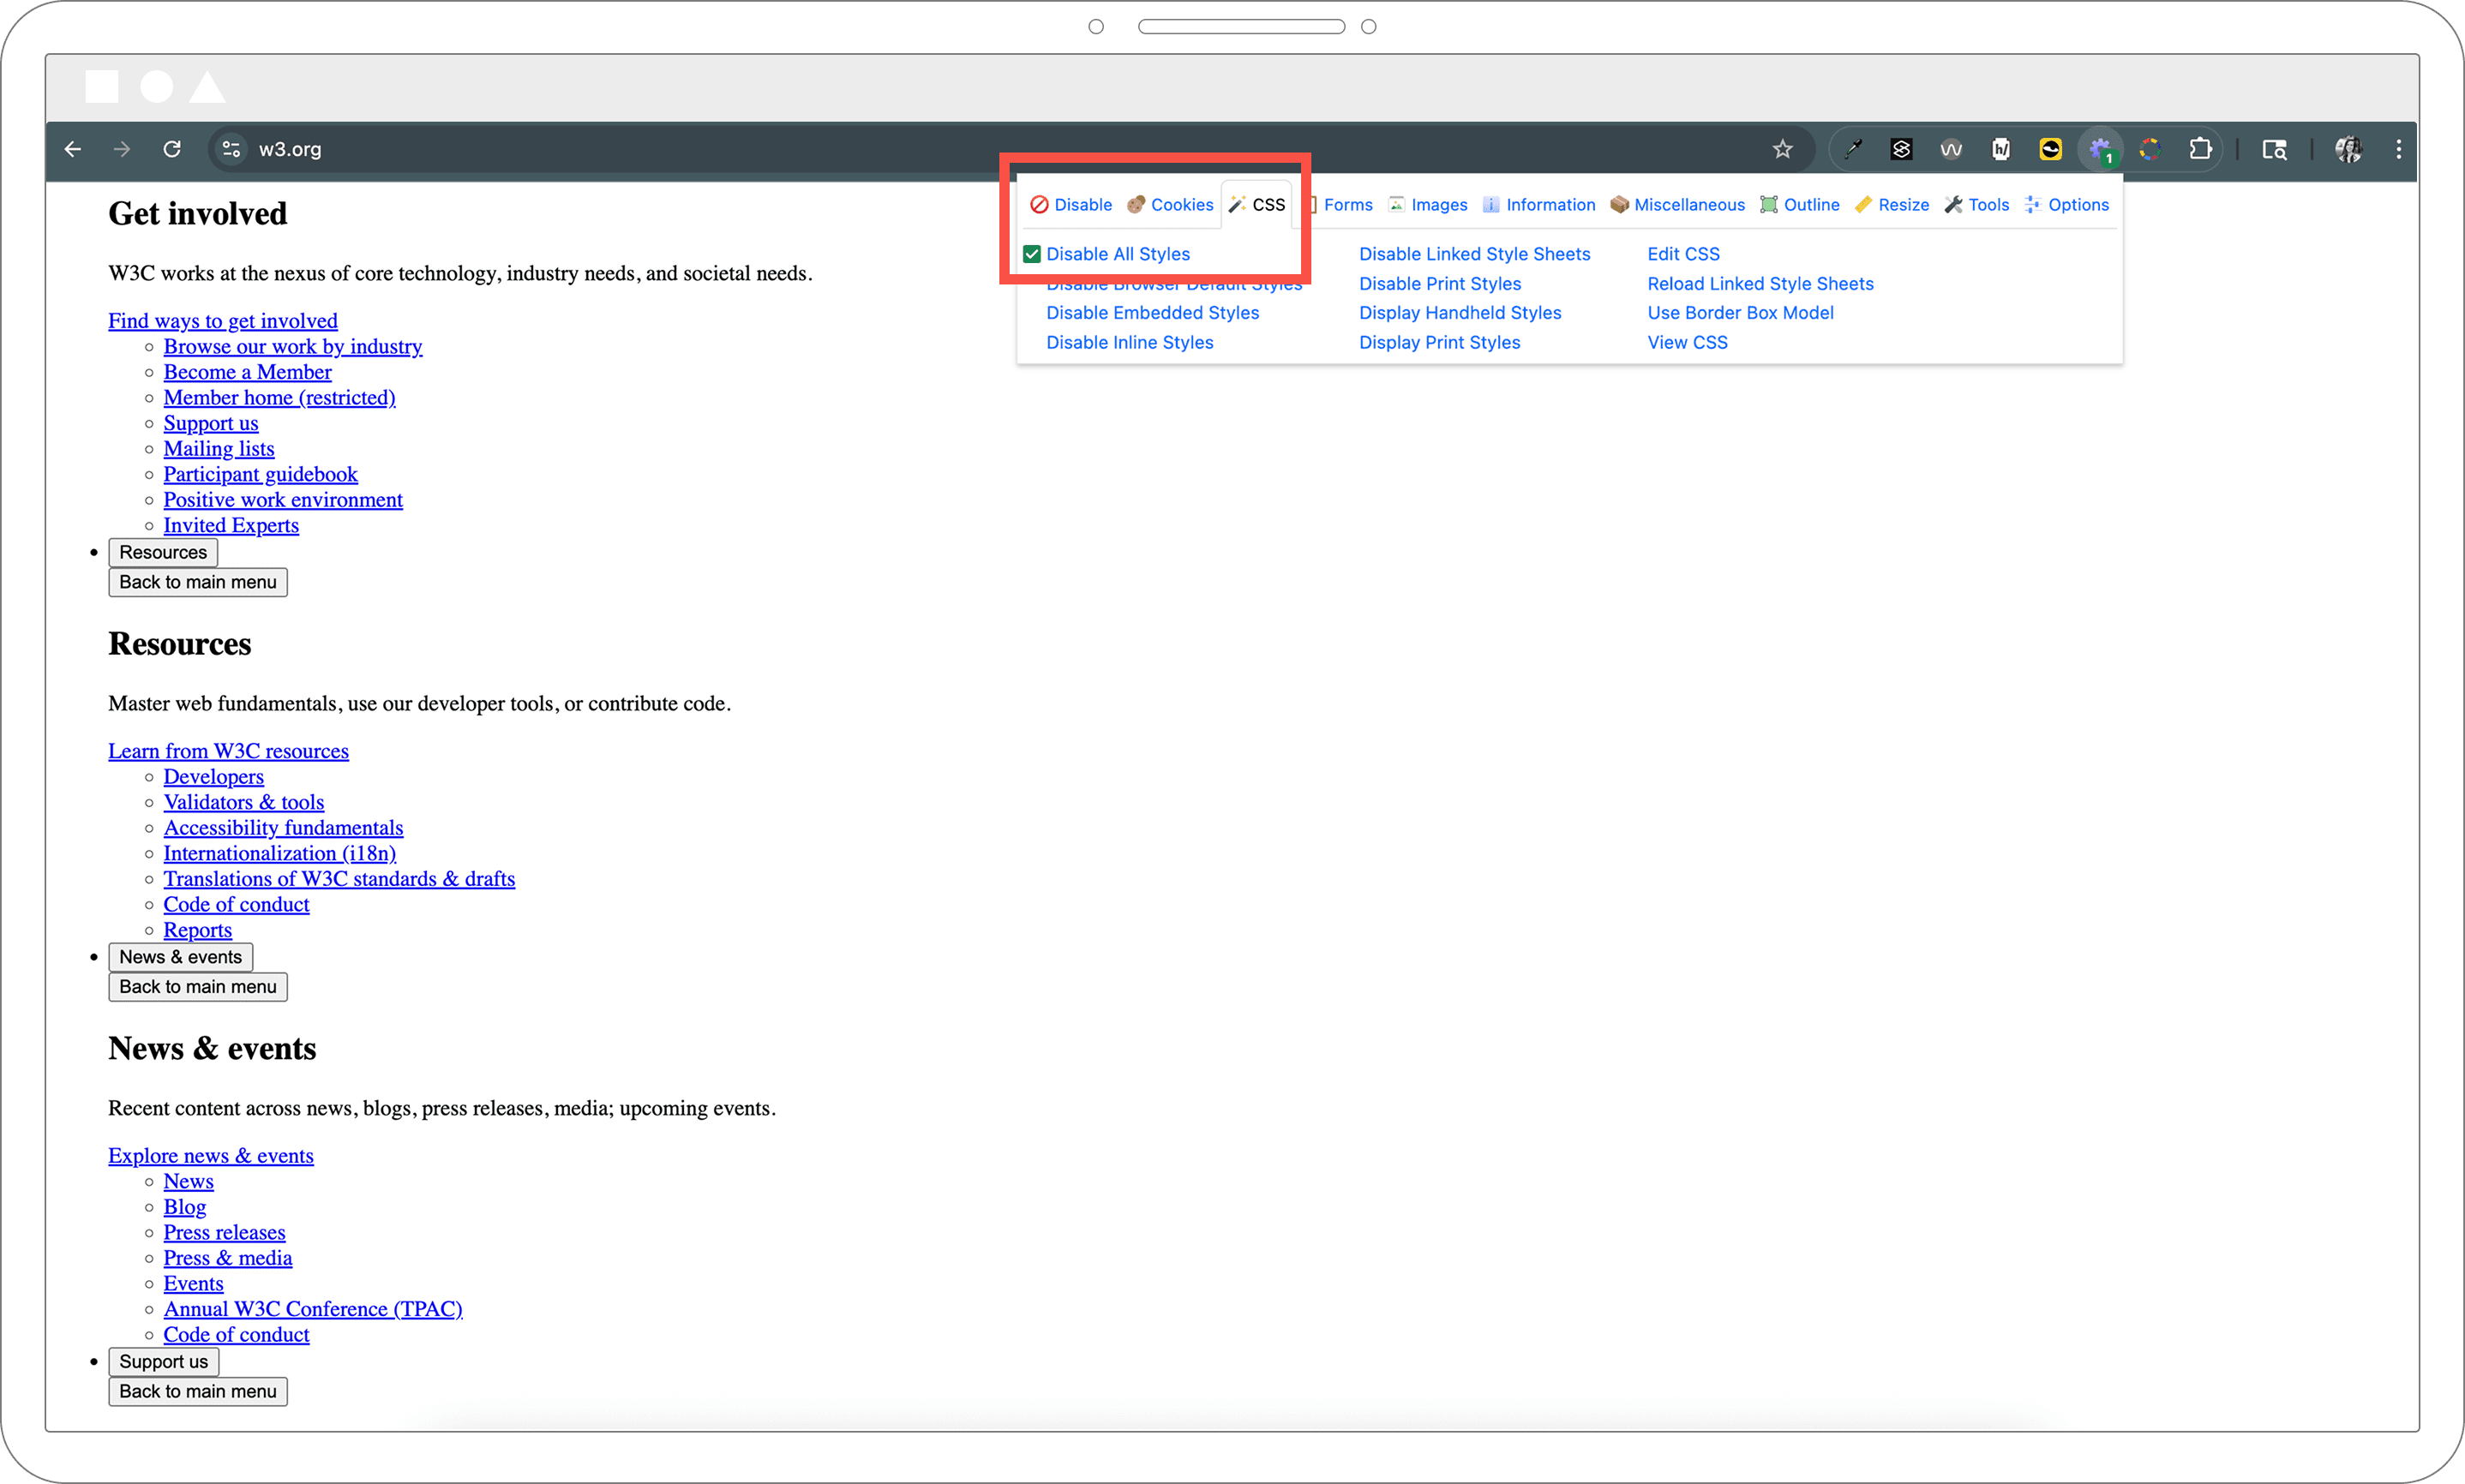Screen dimensions: 2465x1484
Task: Select the CSS tab
Action: pos(1257,205)
